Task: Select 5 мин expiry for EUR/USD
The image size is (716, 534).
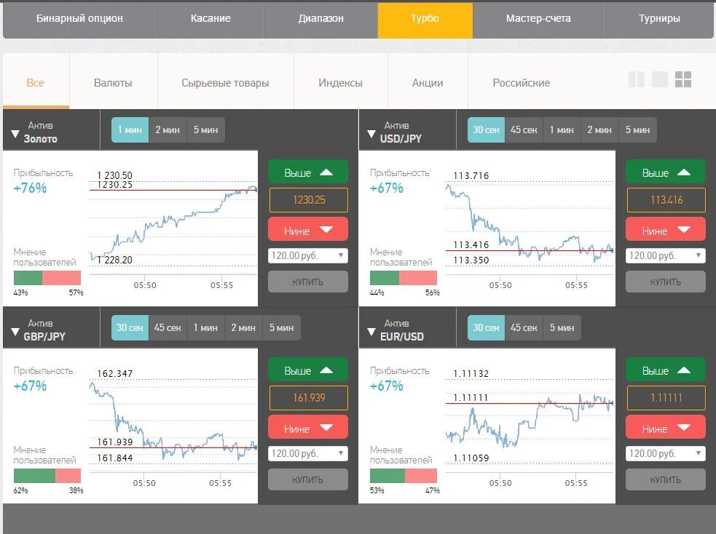Action: (x=562, y=328)
